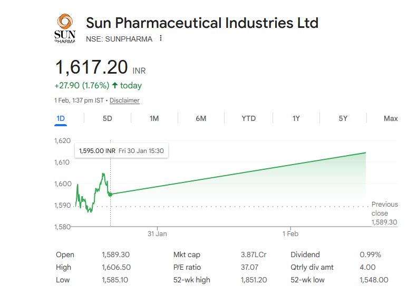Open the 1Y chart tab
The height and width of the screenshot is (305, 408).
pyautogui.click(x=296, y=118)
